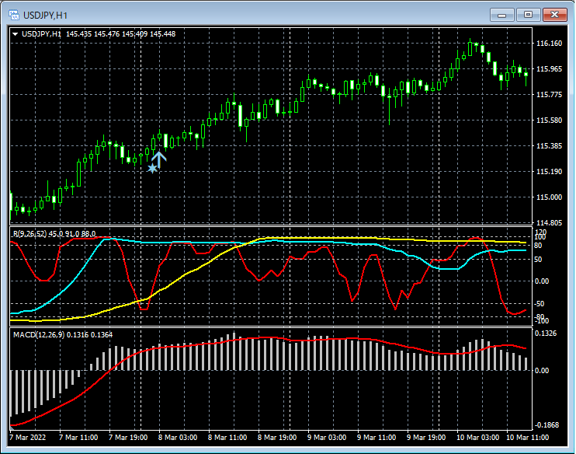Image resolution: width=576 pixels, height=454 pixels.
Task: Minimize the USDJPY,H1 chart window
Action: (501, 15)
